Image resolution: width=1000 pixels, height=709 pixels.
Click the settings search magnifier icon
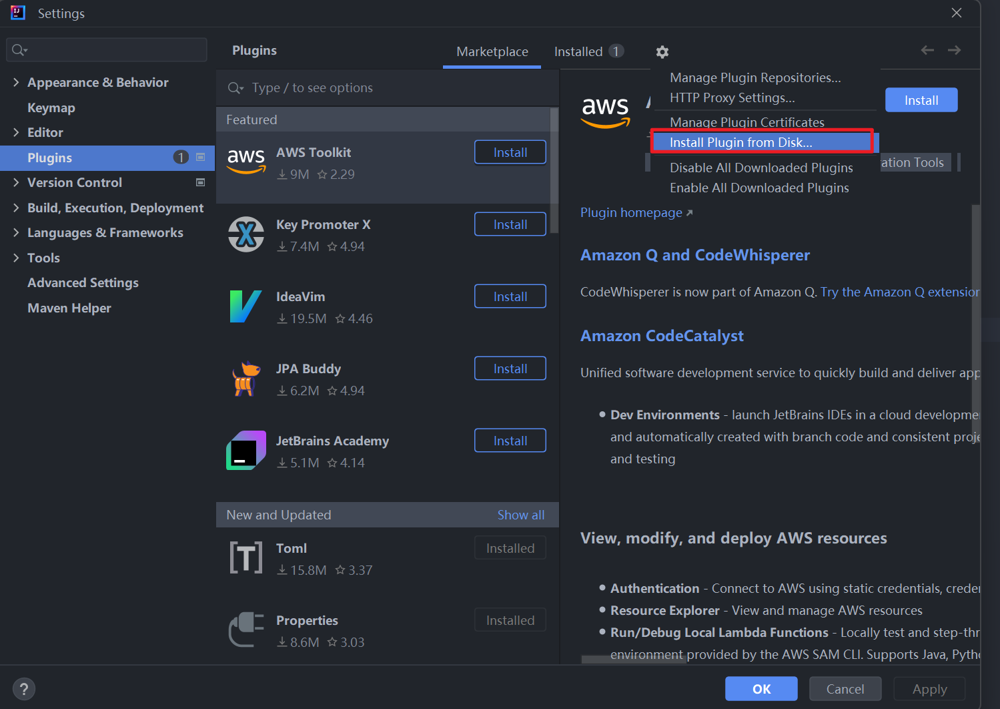tap(19, 50)
